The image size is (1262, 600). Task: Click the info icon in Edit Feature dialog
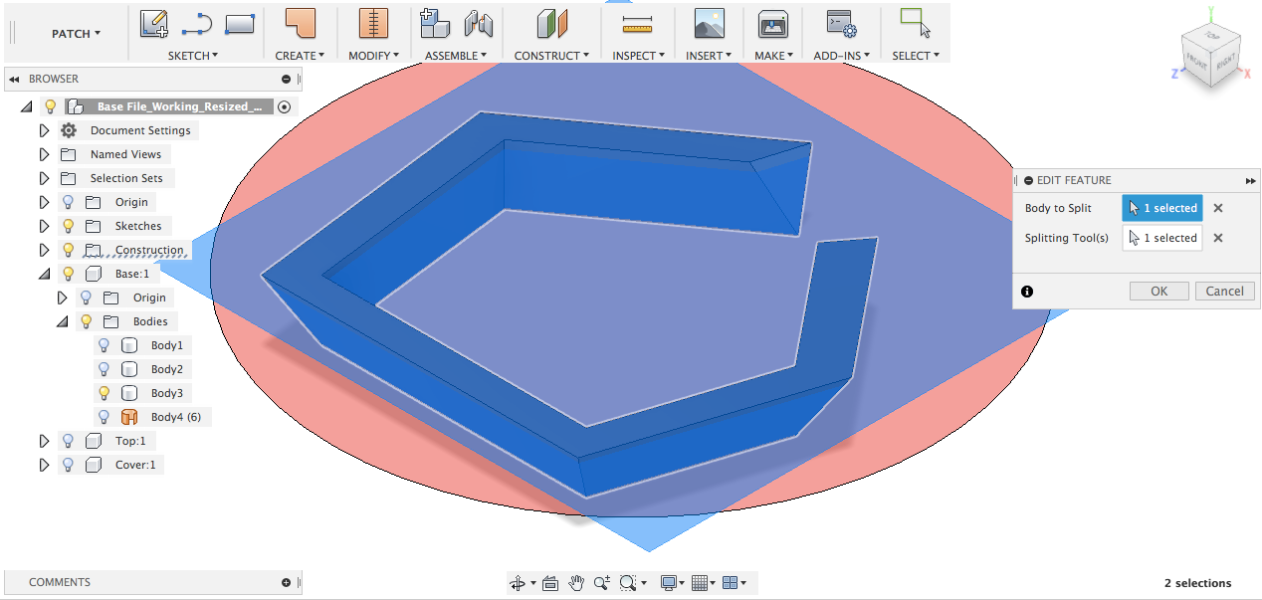pos(1027,292)
